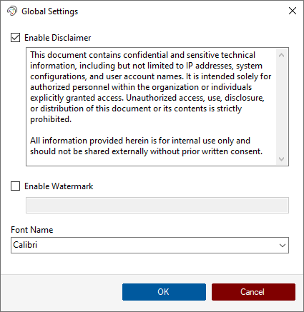The width and height of the screenshot is (304, 312).
Task: Click the "Enable Disclaimer" label text
Action: pos(58,38)
